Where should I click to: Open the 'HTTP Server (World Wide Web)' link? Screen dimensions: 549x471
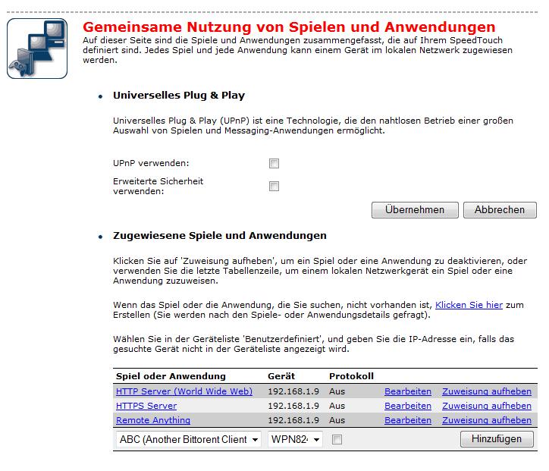point(184,391)
